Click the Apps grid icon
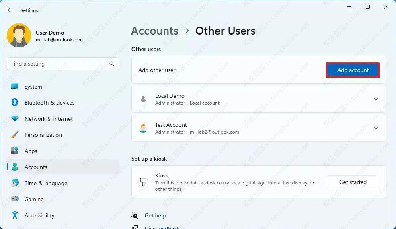The width and height of the screenshot is (396, 229). tap(15, 151)
